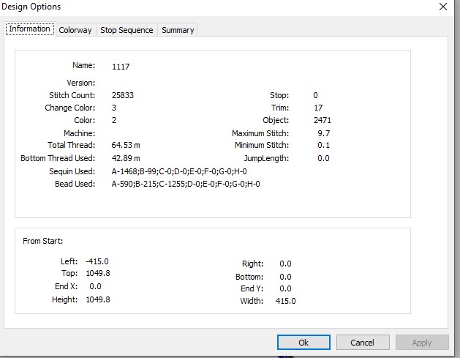Click the Maximum Stitch value 9.7

(323, 133)
